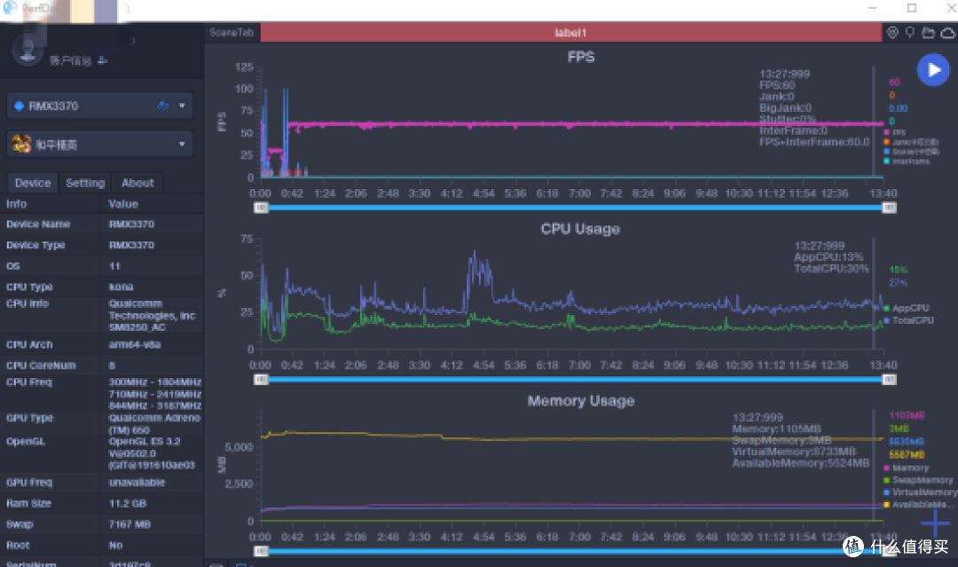Select the OS row showing 11
Screen dimensions: 958x567
101,266
